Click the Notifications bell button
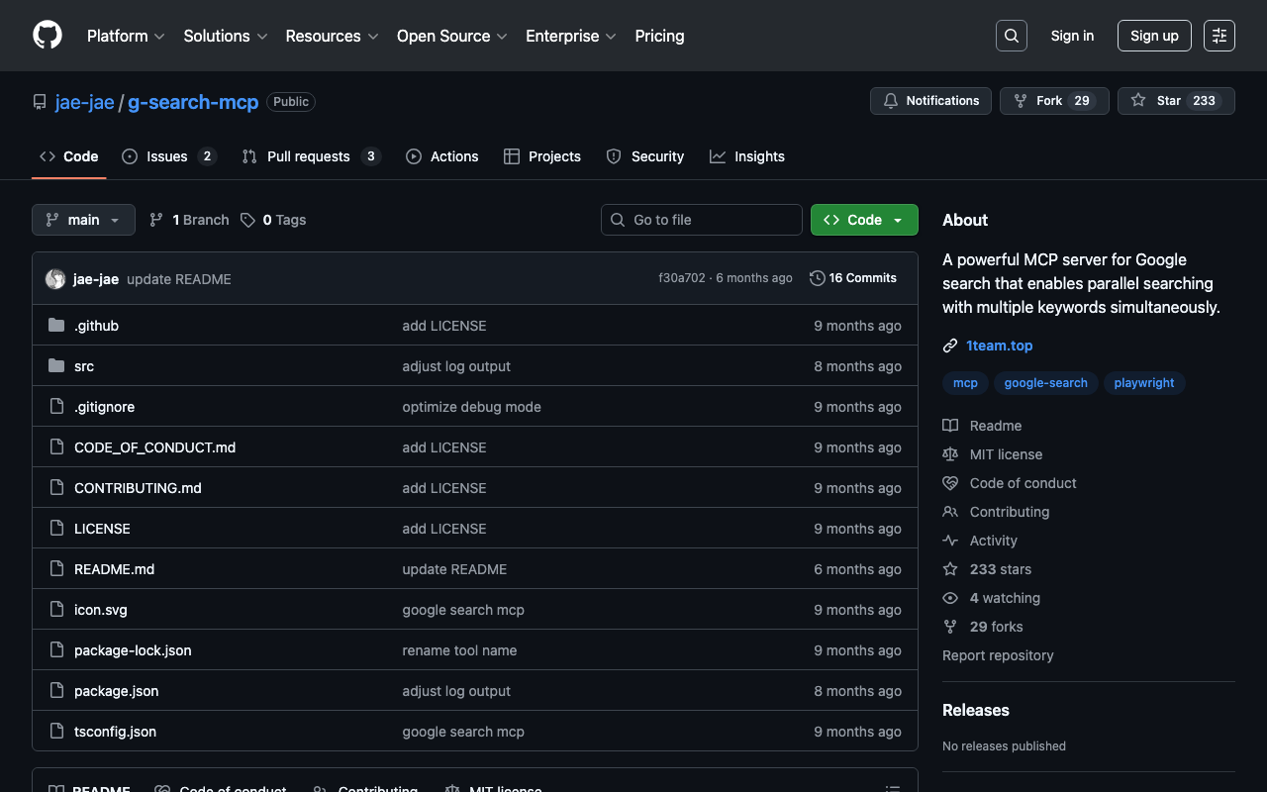 [x=930, y=101]
